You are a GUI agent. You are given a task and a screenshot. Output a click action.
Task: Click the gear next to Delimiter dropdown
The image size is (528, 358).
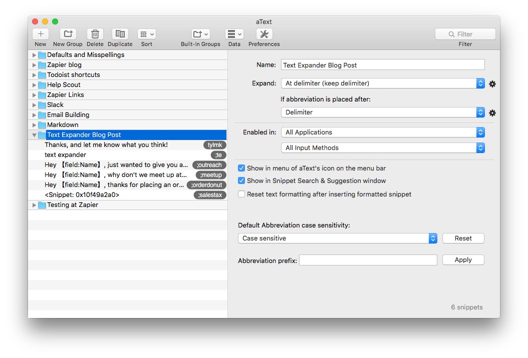point(492,113)
